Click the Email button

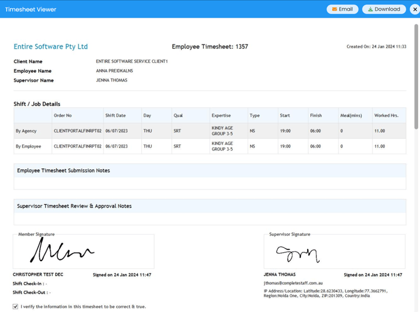point(342,9)
